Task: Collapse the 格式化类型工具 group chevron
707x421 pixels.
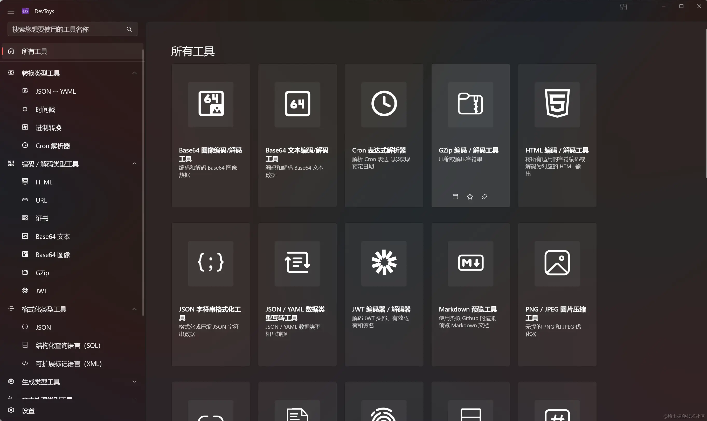Action: coord(134,309)
